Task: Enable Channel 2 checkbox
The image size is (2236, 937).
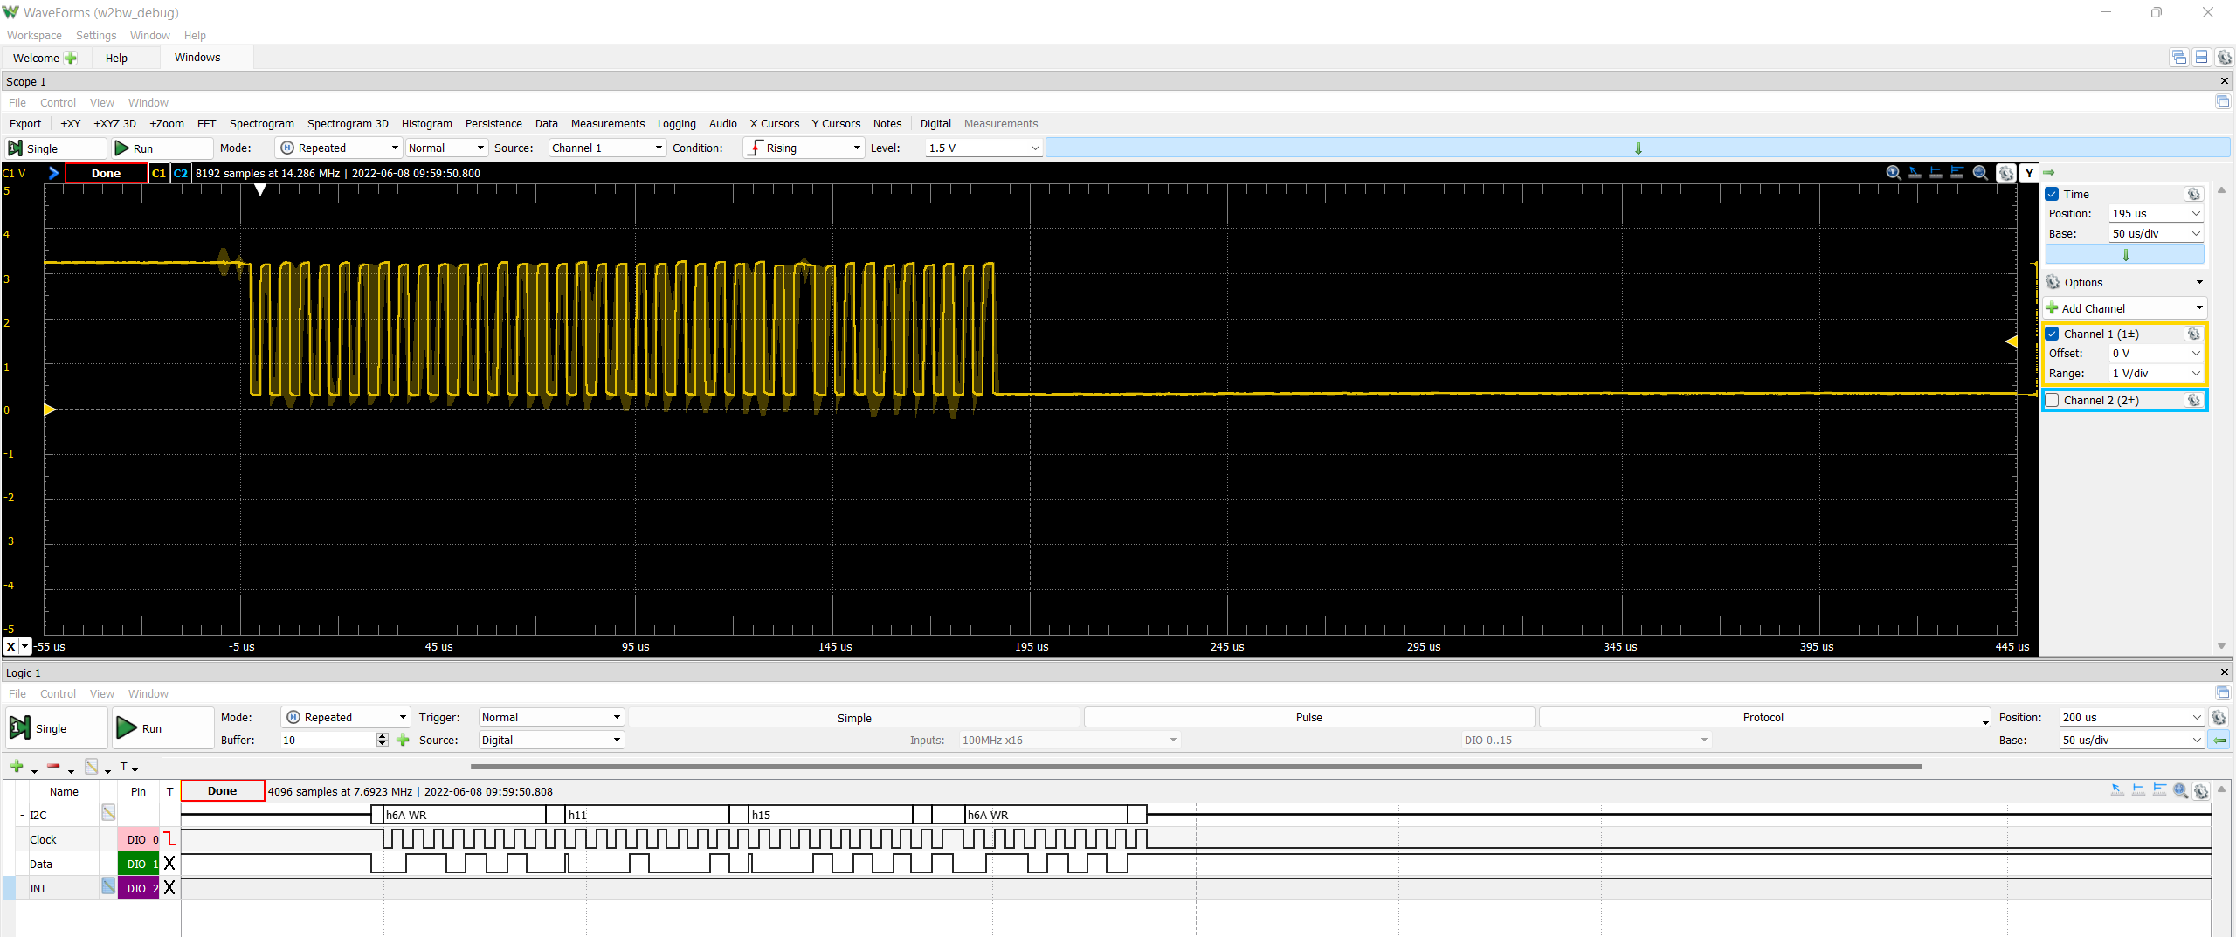Action: [2053, 400]
